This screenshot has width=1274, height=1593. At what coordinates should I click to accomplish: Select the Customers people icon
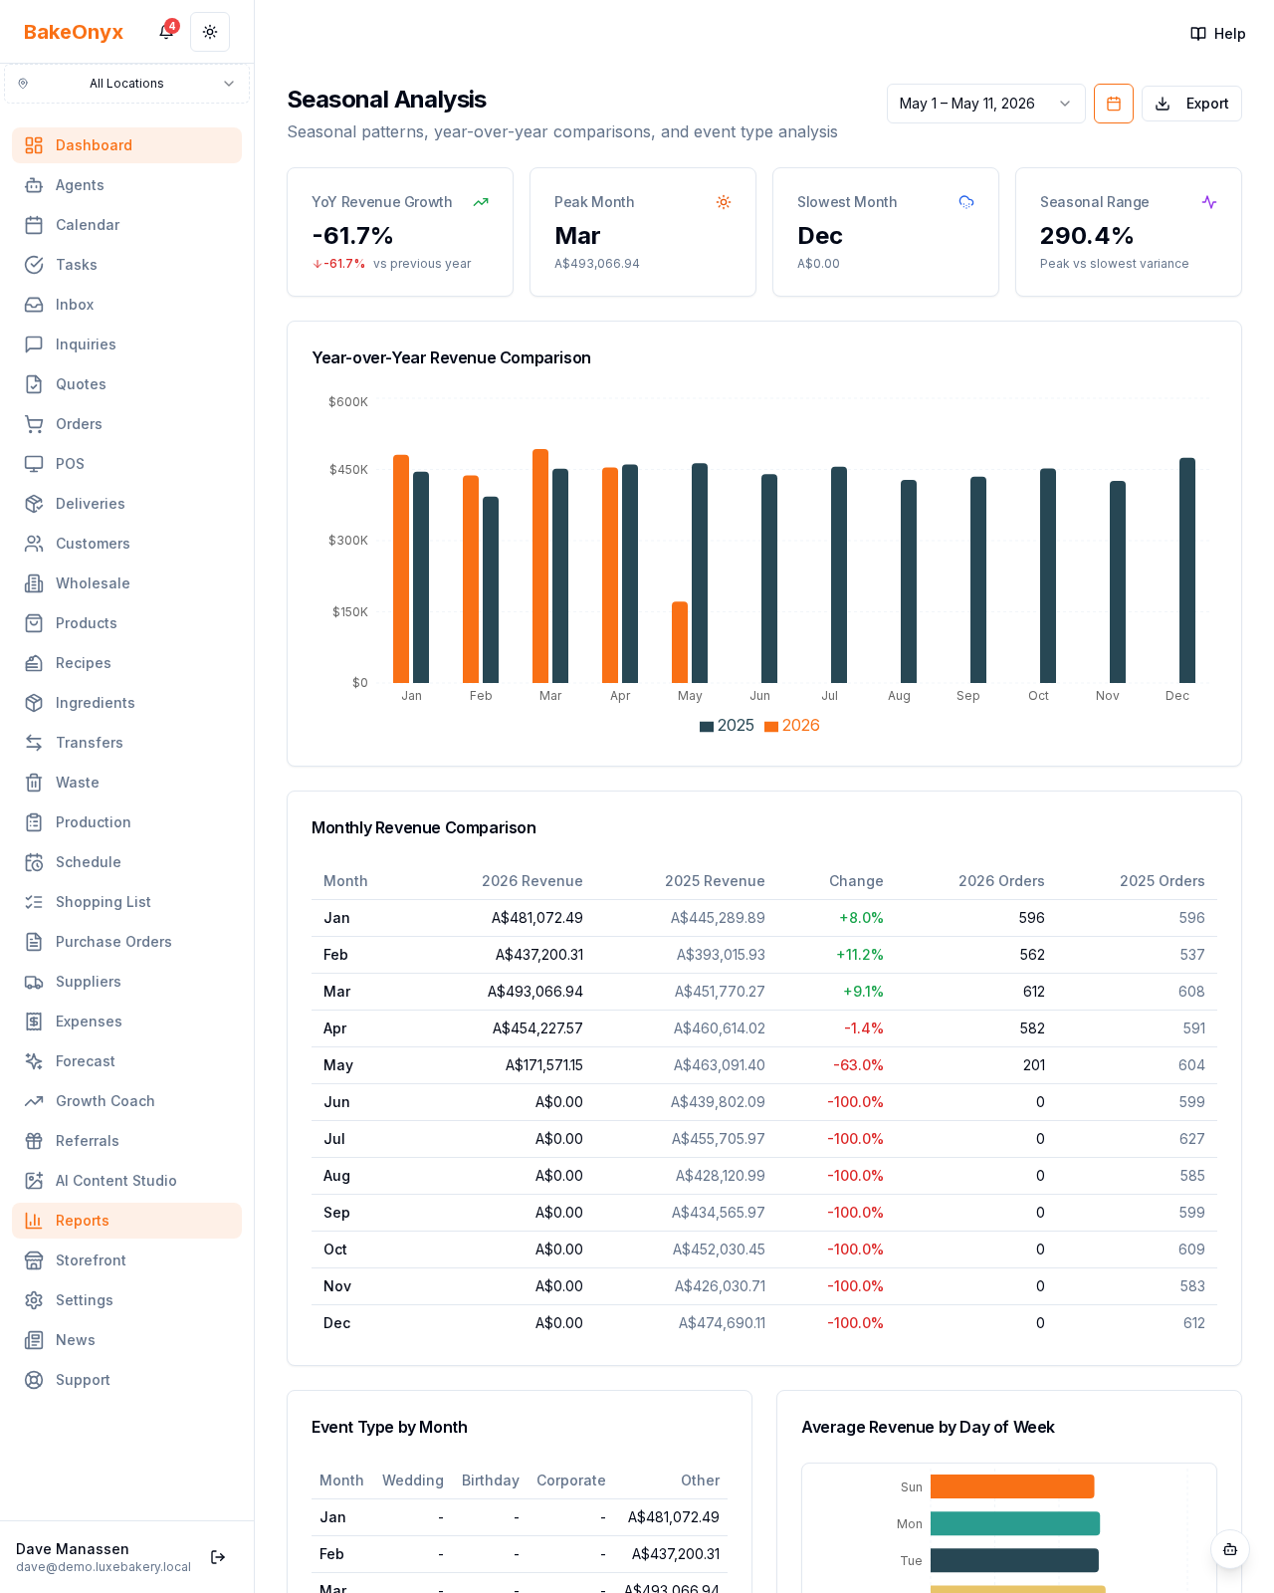coord(34,544)
